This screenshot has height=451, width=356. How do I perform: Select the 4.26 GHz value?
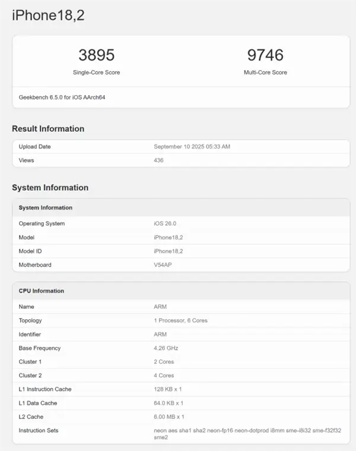pyautogui.click(x=166, y=348)
